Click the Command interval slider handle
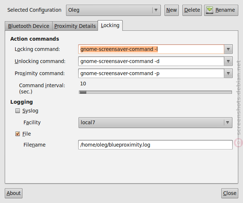The width and height of the screenshot is (243, 203). 83,92
